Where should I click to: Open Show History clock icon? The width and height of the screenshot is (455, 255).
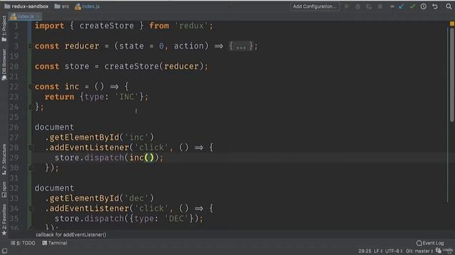click(x=424, y=6)
